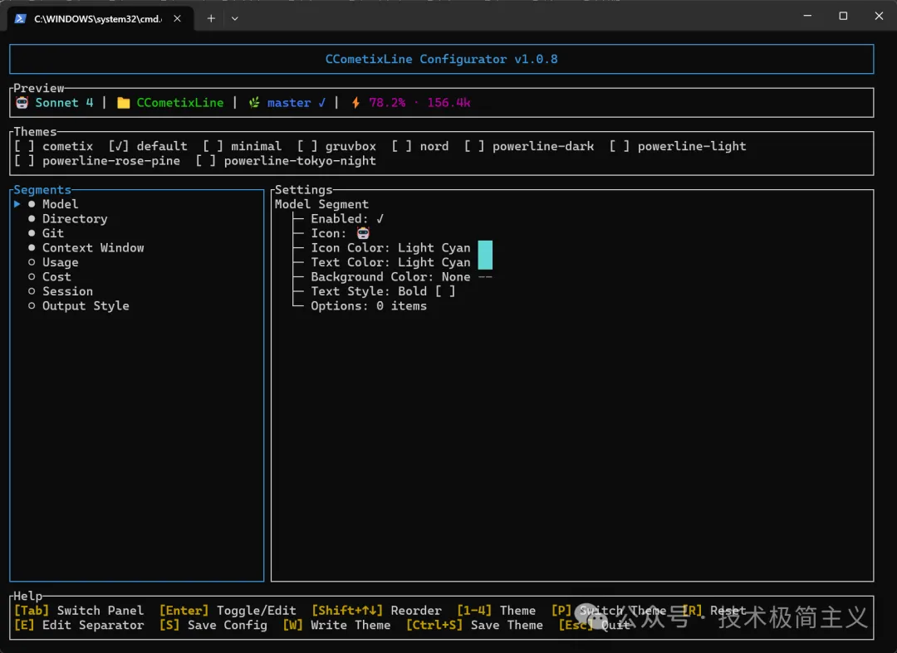Check the powerline-dark theme checkbox
This screenshot has height=653, width=897.
[x=474, y=146]
